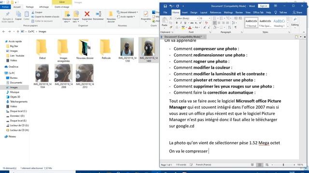Toggle Italic formatting in Word
Image resolution: width=309 pixels, height=173 pixels.
tap(181, 23)
